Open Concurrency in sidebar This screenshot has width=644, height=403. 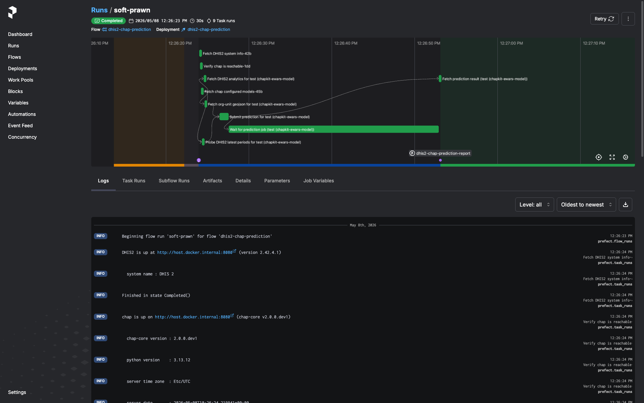[x=22, y=137]
